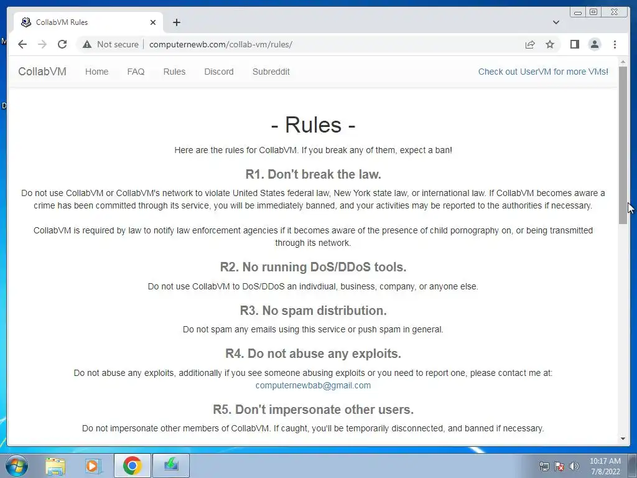
Task: Click the volume speaker tray icon
Action: click(x=574, y=466)
